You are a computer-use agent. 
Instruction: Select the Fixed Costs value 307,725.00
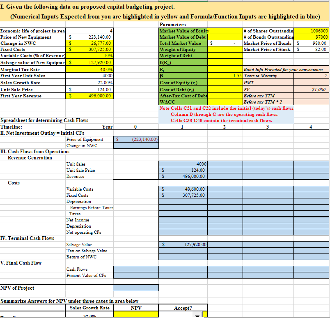pos(89,49)
